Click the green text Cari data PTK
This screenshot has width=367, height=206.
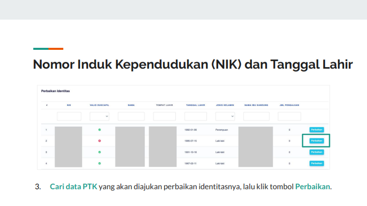(73, 187)
